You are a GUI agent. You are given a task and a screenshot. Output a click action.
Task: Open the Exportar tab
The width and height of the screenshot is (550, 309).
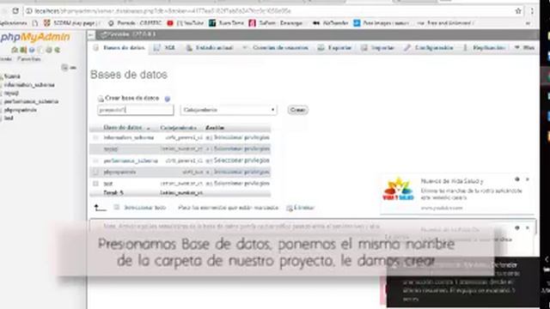pyautogui.click(x=334, y=48)
